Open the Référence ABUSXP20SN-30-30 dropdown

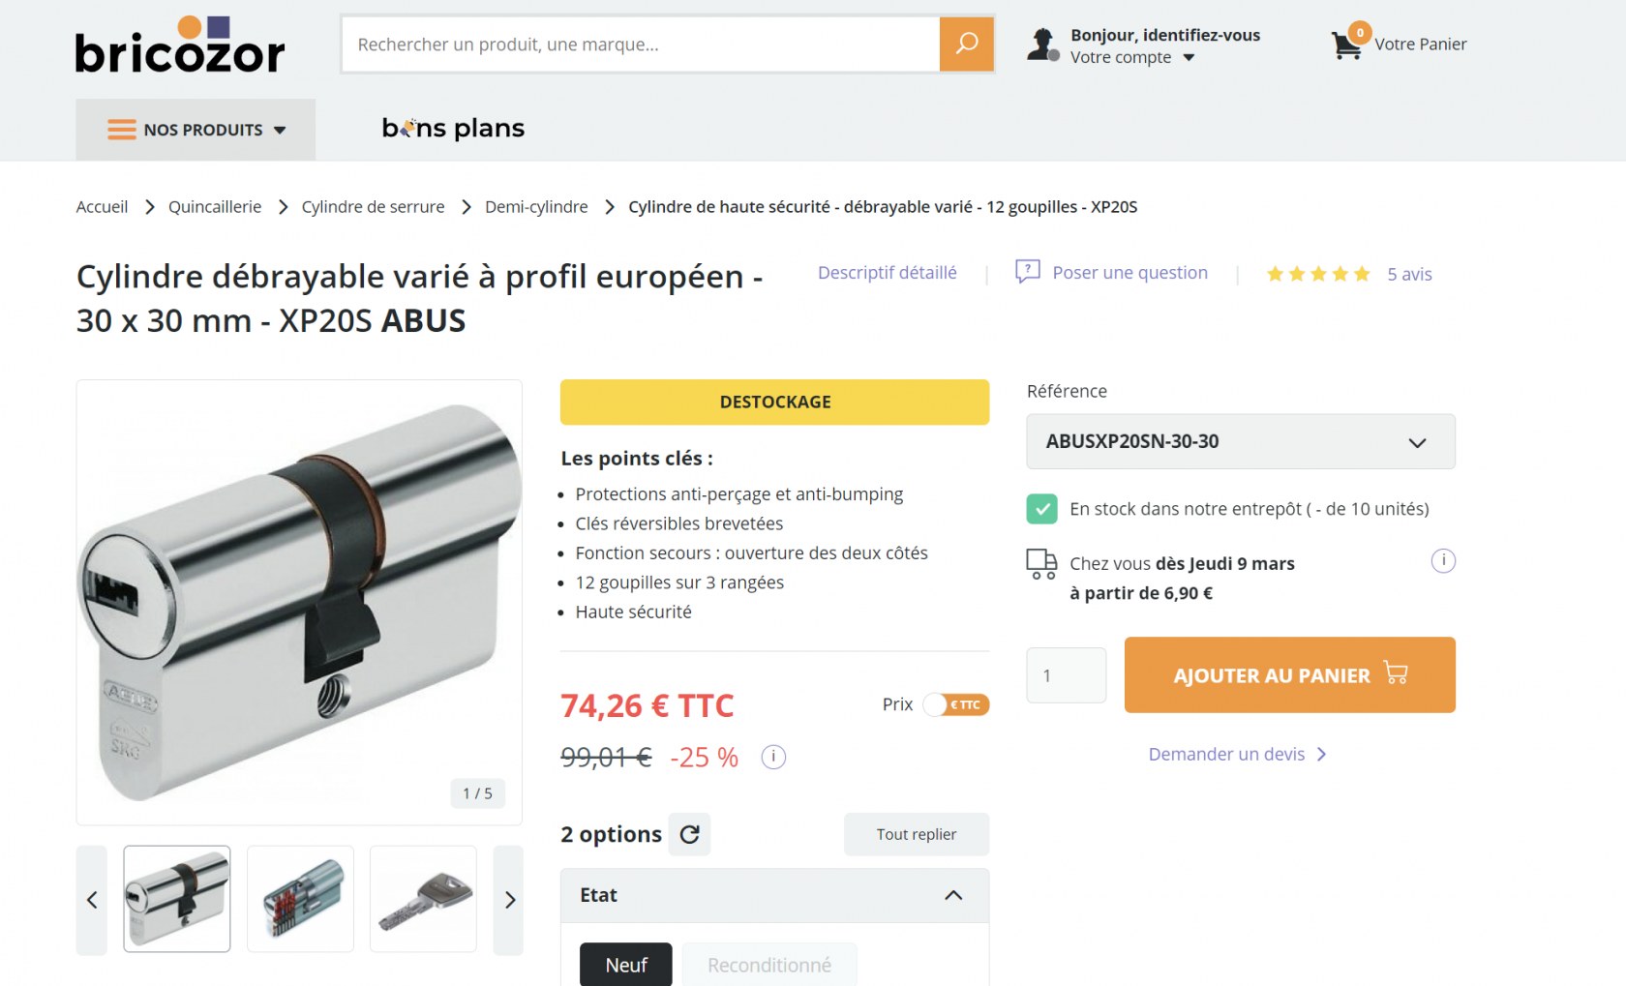click(1240, 441)
